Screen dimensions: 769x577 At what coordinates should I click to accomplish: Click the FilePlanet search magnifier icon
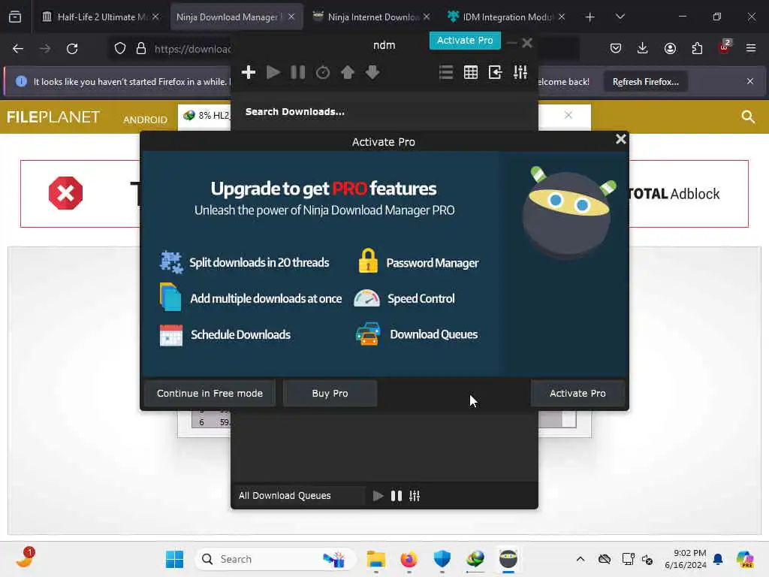point(748,116)
